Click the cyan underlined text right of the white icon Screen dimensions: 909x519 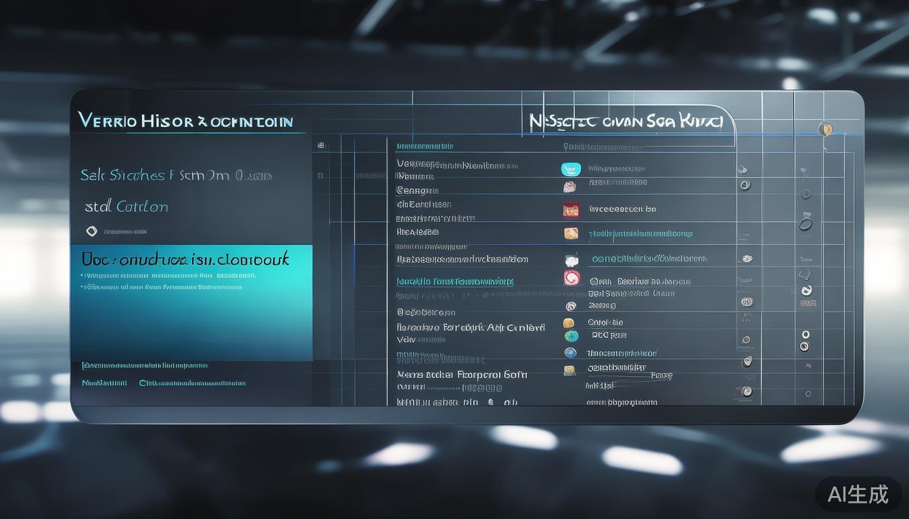click(649, 259)
